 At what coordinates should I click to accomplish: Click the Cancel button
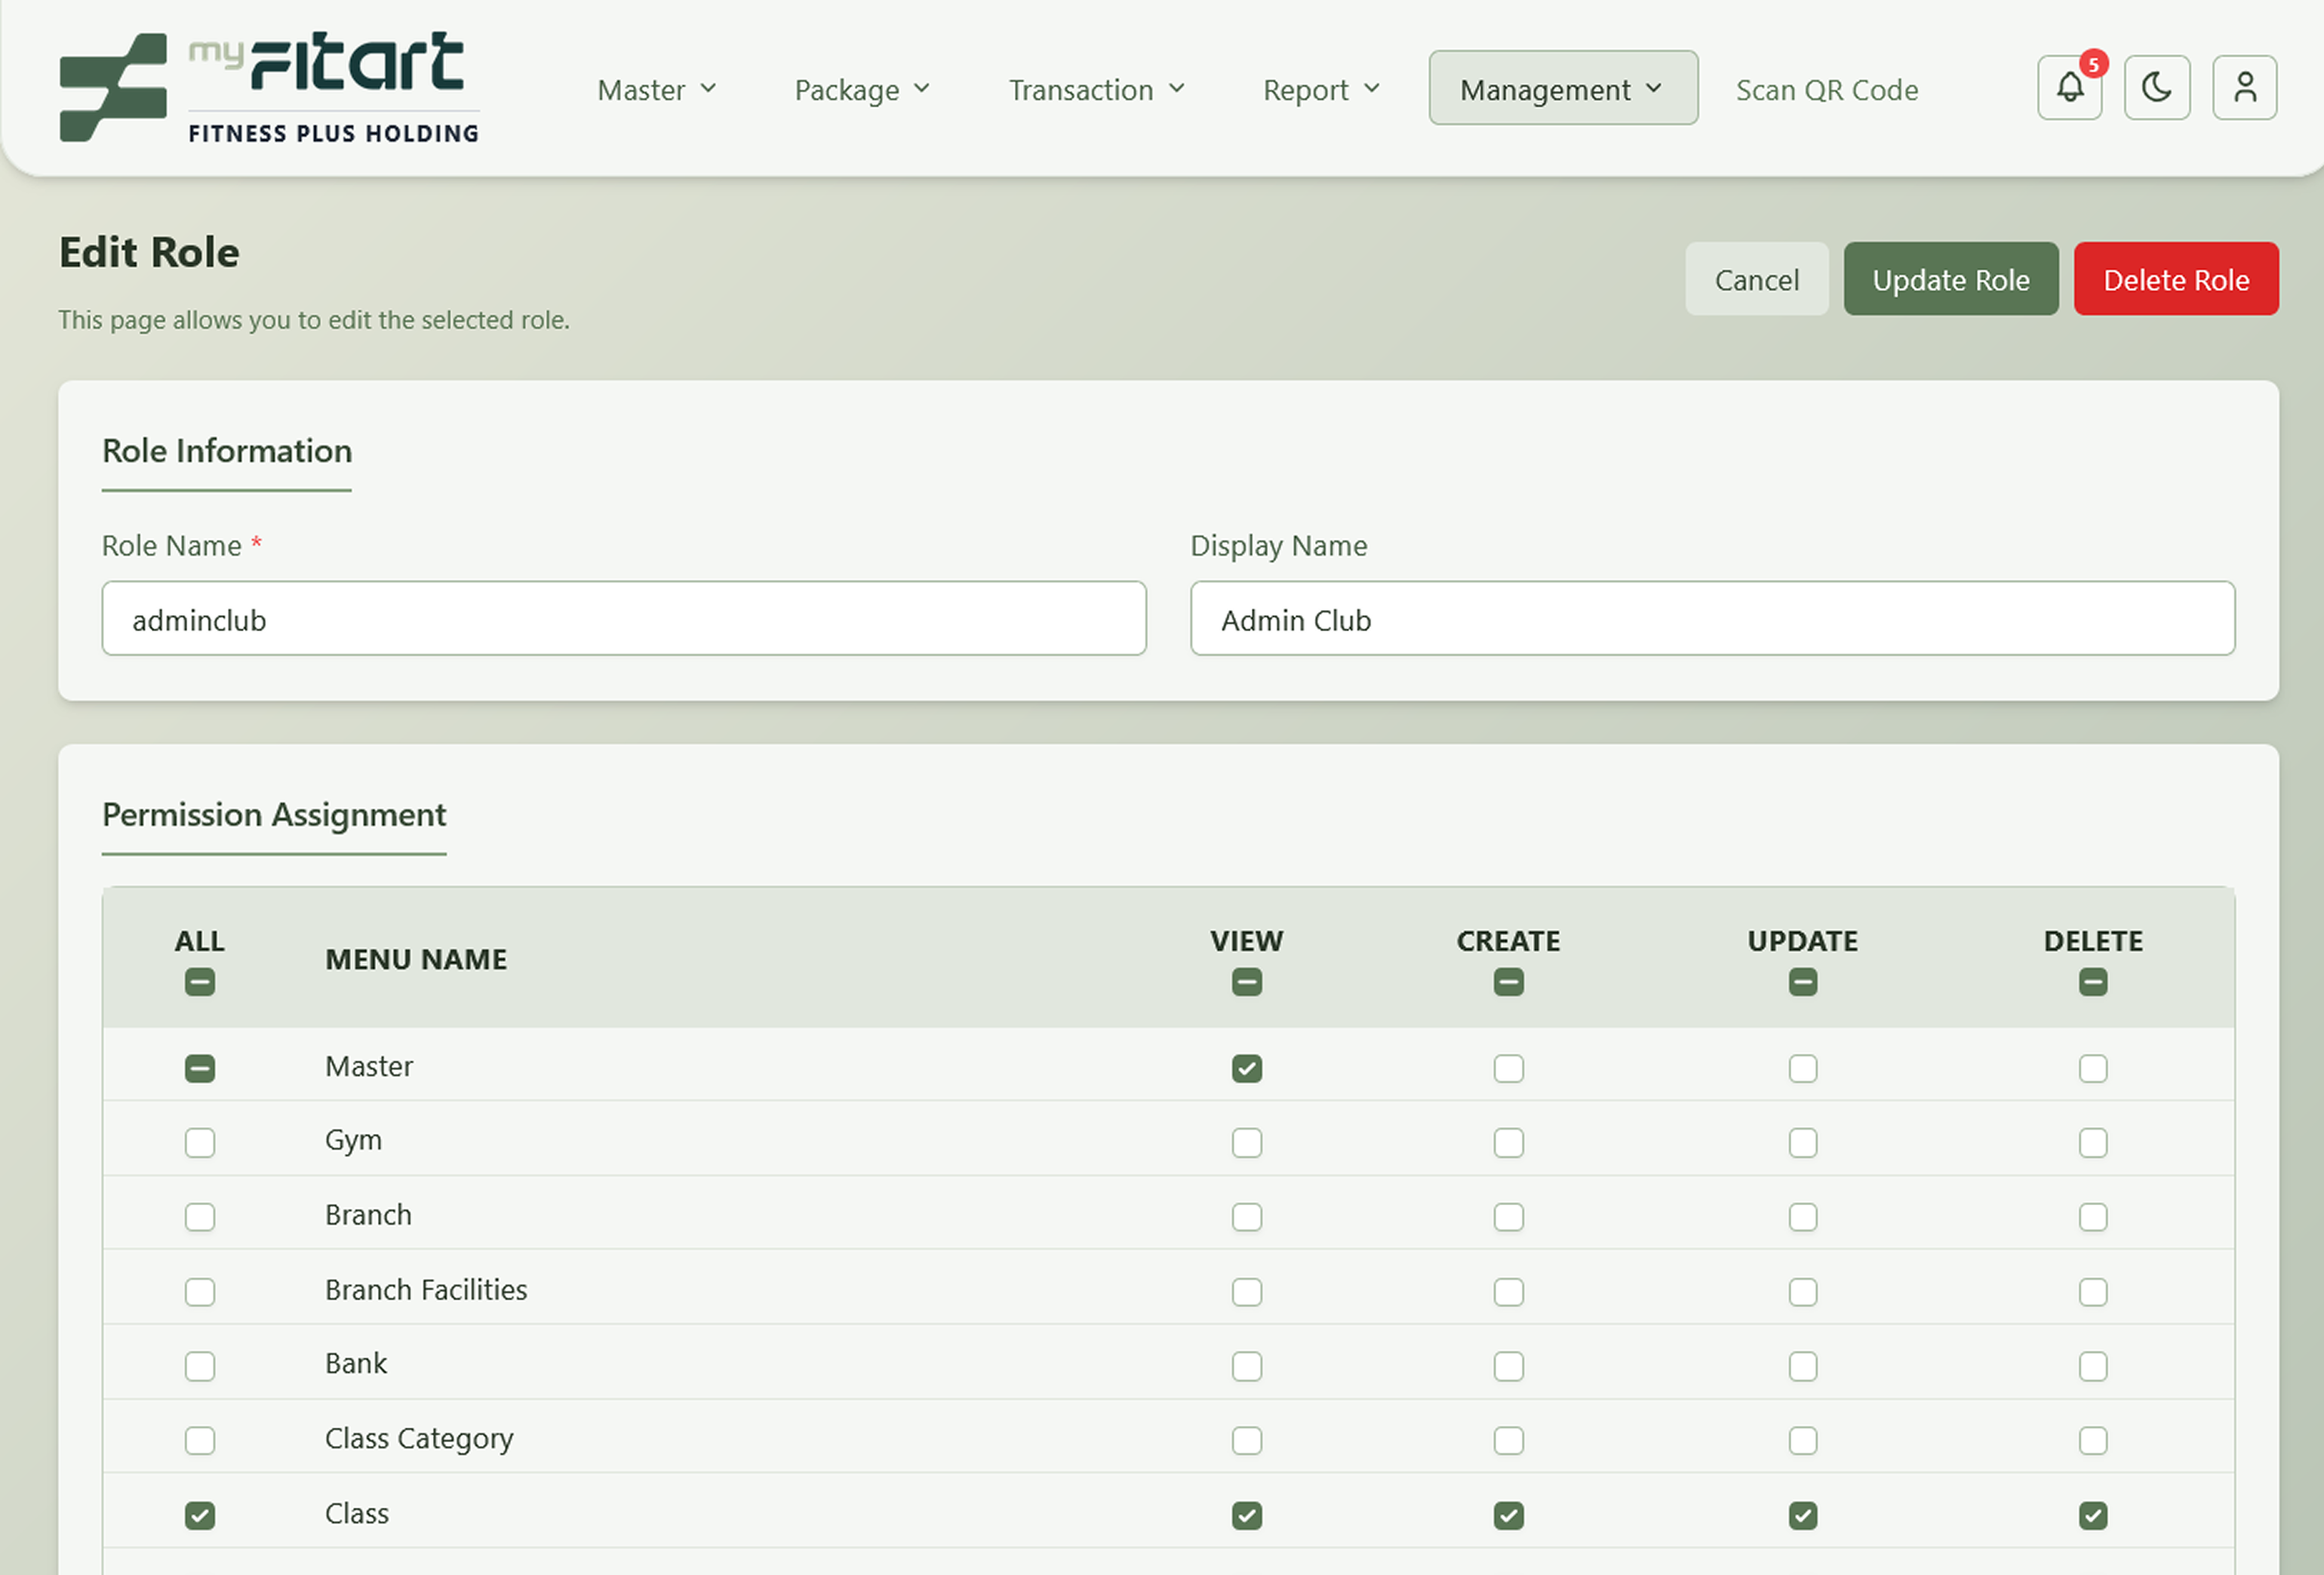click(x=1756, y=279)
